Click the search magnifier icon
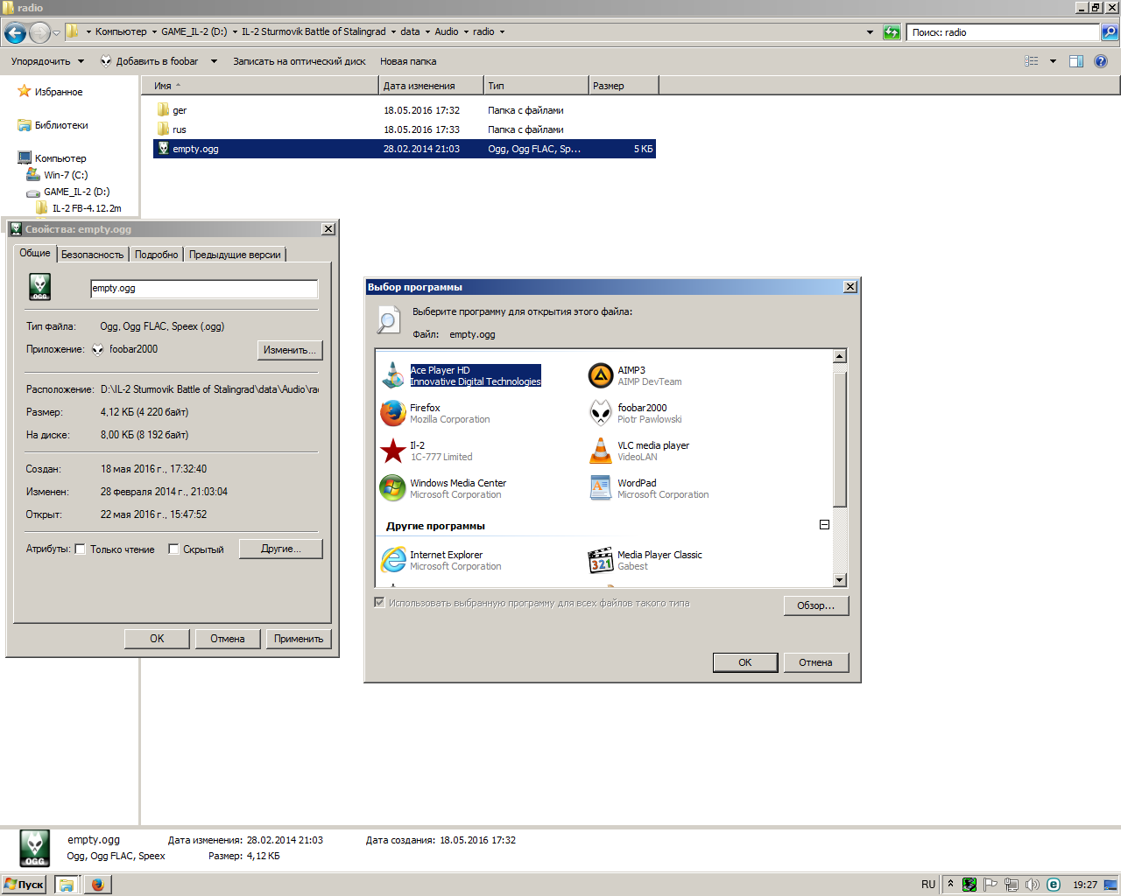 tap(1110, 32)
